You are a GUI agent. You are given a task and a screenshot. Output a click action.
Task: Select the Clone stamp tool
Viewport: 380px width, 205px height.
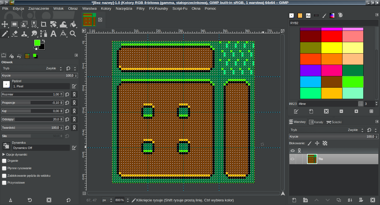click(24, 34)
